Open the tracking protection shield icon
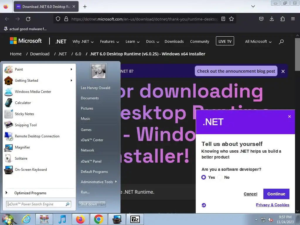Image resolution: width=300 pixels, height=225 pixels. (58, 19)
